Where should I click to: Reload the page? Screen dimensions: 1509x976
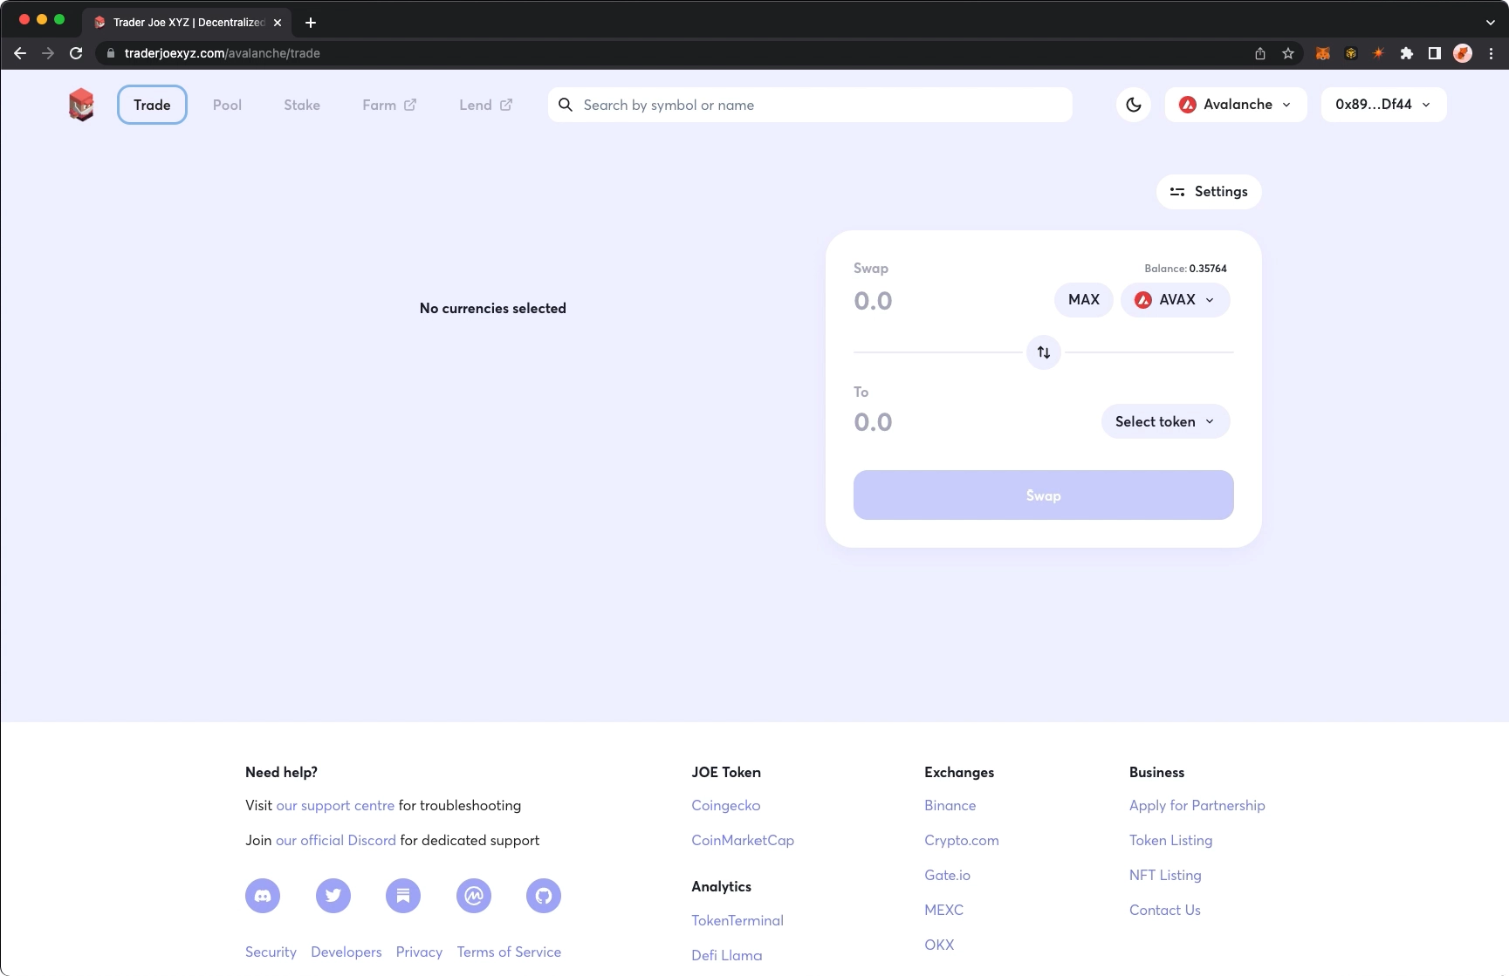click(x=76, y=53)
